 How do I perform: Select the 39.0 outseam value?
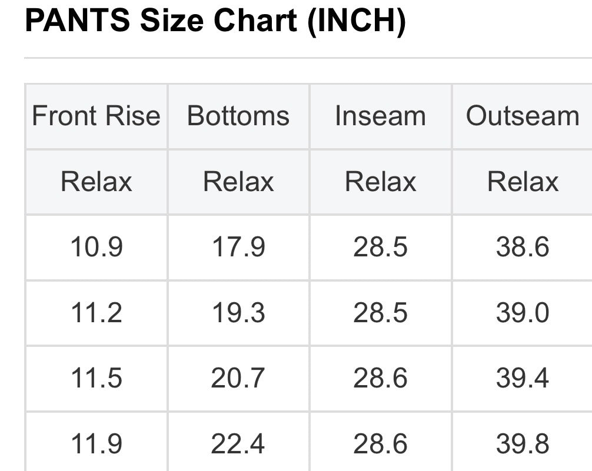pyautogui.click(x=523, y=313)
